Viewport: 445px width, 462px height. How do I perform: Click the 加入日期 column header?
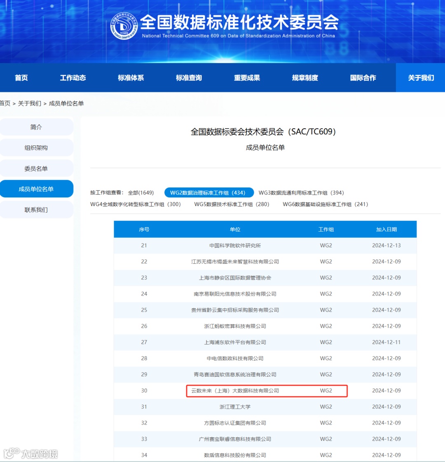(386, 230)
